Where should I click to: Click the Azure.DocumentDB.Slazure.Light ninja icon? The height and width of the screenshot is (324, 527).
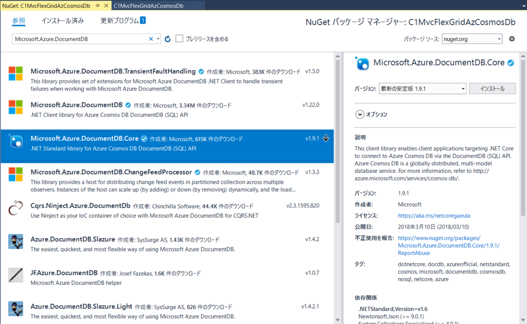[15, 309]
